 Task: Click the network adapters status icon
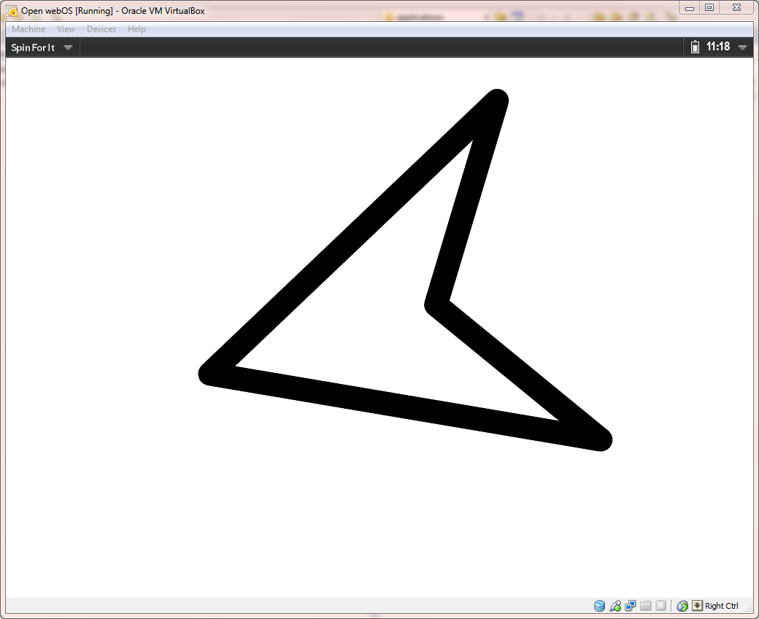631,606
